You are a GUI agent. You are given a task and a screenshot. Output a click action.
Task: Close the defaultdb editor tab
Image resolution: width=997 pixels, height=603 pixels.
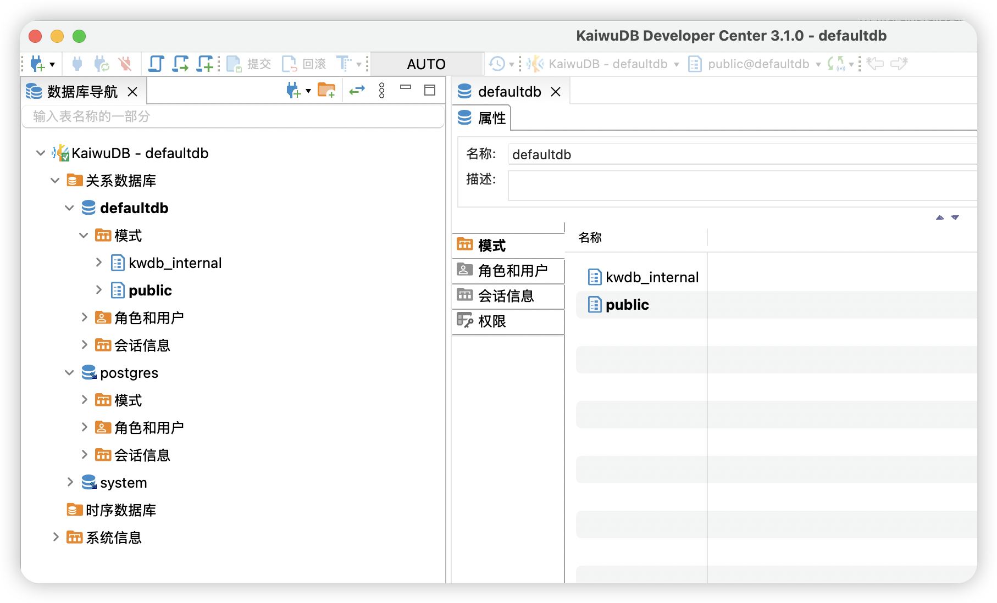tap(556, 92)
